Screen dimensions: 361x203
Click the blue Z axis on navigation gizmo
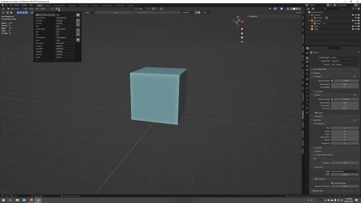[x=238, y=17]
